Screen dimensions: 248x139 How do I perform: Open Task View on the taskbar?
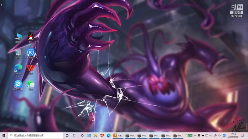point(75,136)
